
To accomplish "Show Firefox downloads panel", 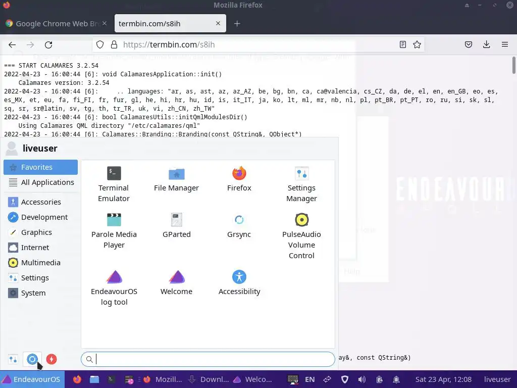I will [486, 44].
